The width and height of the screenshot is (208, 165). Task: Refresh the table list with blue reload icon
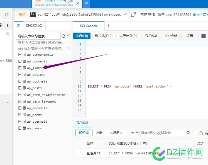[63, 36]
